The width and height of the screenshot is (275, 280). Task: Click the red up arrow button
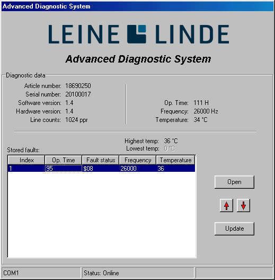pos(226,205)
